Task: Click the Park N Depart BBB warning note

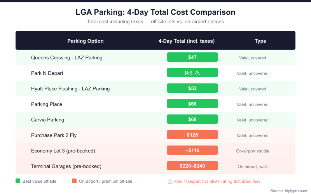Action: click(x=217, y=181)
